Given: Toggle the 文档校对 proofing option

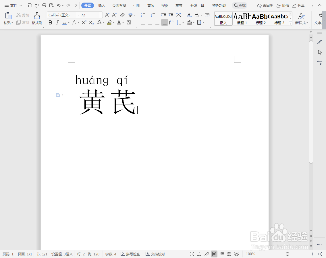Looking at the screenshot, I should [x=155, y=254].
